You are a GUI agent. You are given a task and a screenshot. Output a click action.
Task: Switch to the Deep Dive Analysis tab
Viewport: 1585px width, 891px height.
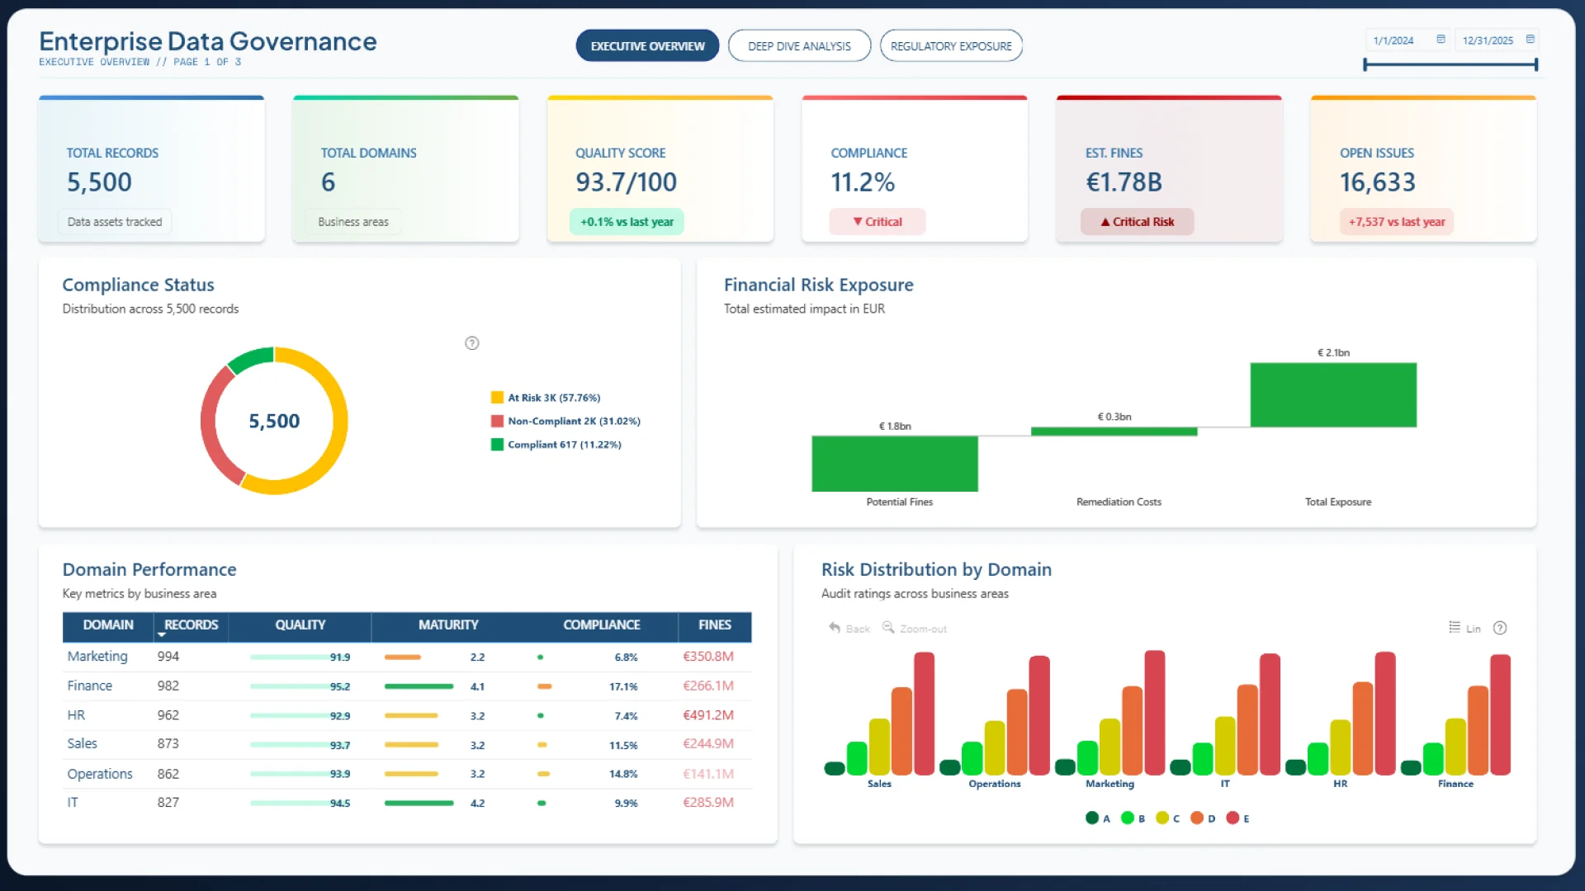(x=799, y=46)
